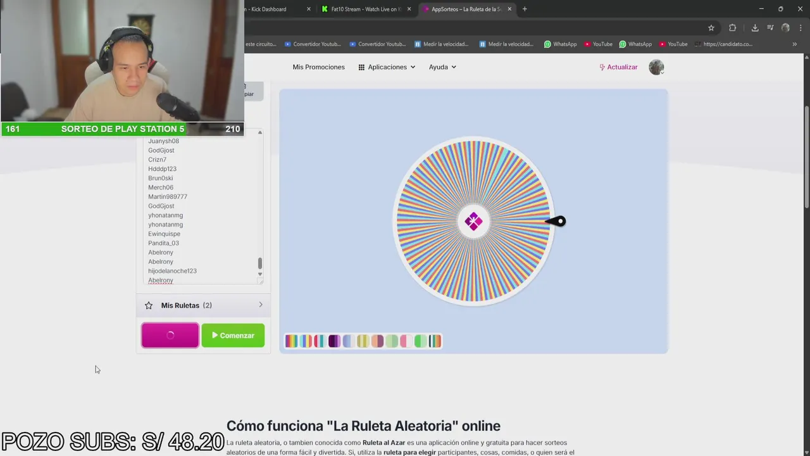810x456 pixels.
Task: Open the media controls icon in toolbar
Action: click(x=770, y=28)
